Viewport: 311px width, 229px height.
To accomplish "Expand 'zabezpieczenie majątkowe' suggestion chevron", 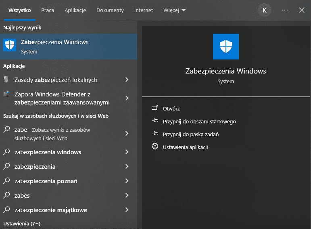I will [x=127, y=210].
